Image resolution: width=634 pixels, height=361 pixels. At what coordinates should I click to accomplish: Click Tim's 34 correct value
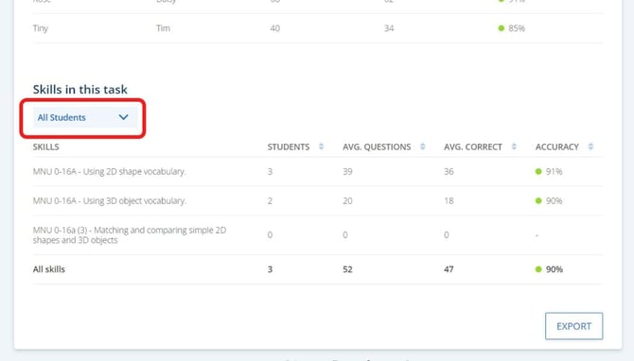389,28
